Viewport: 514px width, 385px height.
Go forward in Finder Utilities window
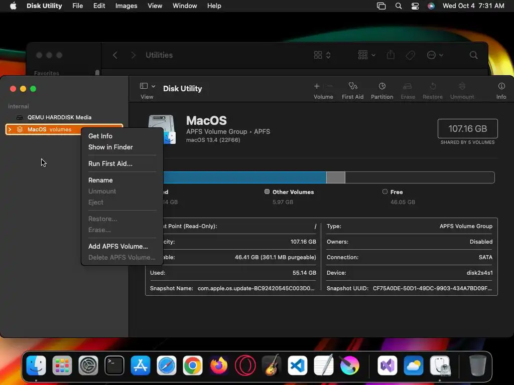(x=133, y=55)
